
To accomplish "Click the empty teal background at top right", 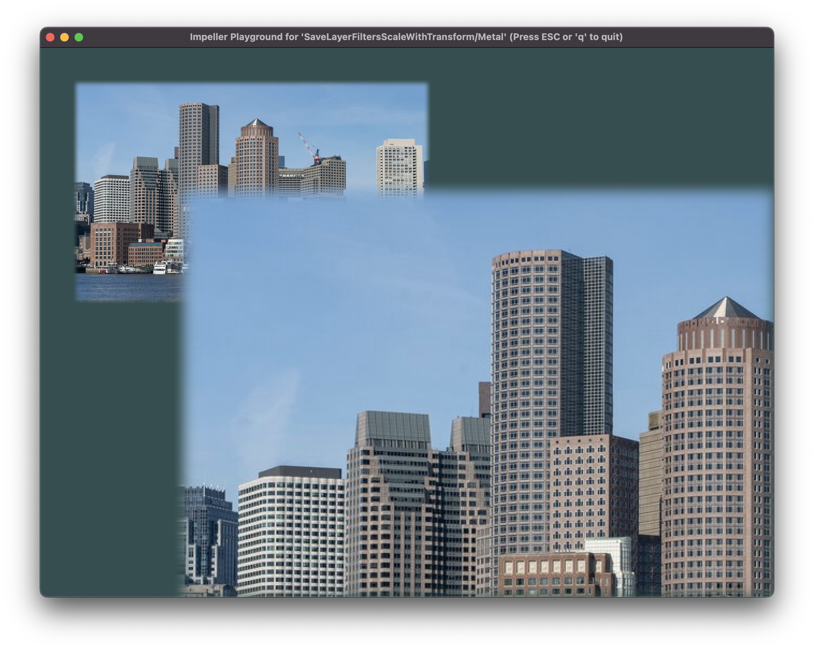I will (x=604, y=113).
